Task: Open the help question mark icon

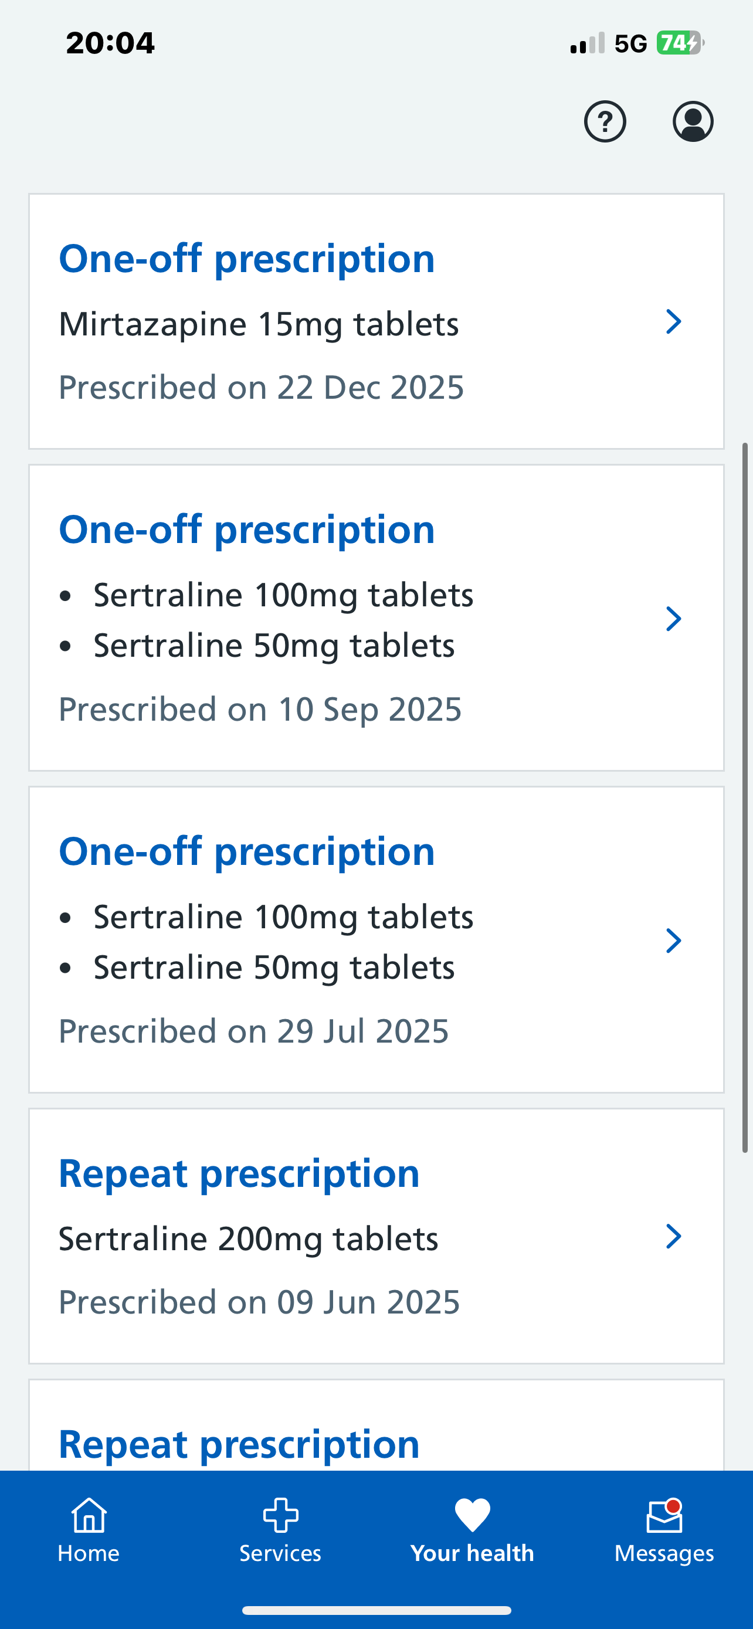Action: [605, 121]
